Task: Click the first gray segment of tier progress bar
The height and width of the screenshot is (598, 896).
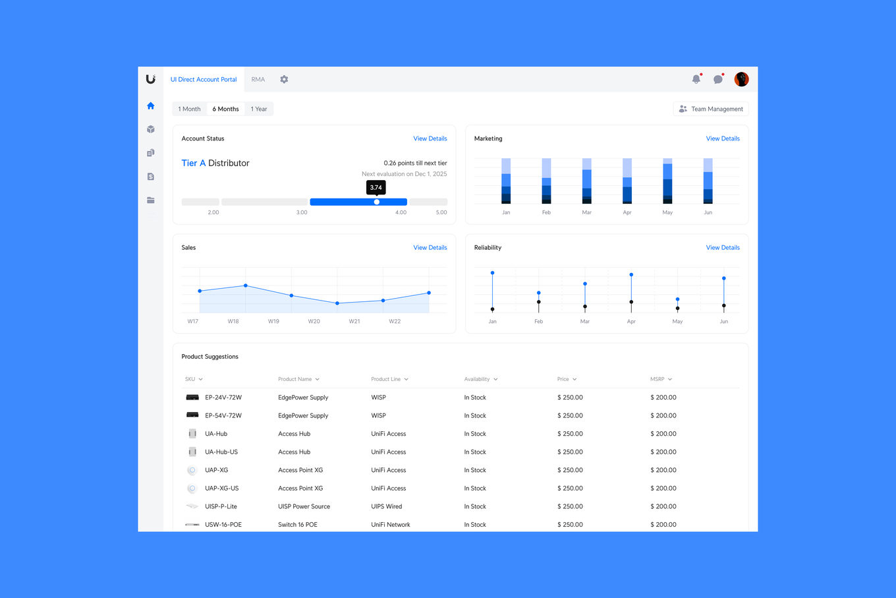Action: [x=200, y=202]
